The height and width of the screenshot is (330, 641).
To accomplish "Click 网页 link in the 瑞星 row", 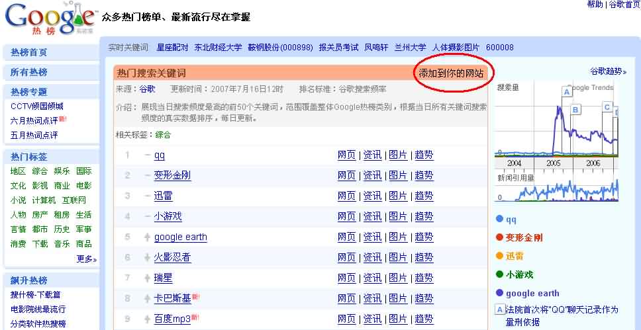I will [347, 278].
